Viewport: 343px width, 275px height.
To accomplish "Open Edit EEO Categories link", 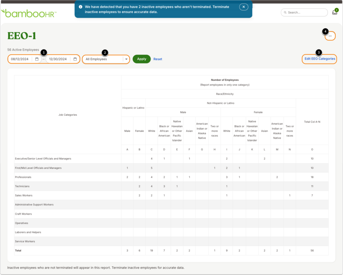I will [x=320, y=59].
